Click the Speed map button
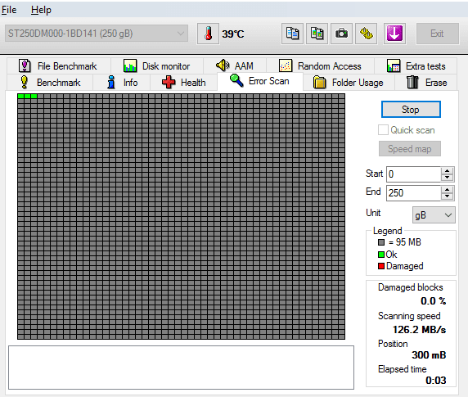Viewport: 468px width, 397px height. click(x=409, y=149)
